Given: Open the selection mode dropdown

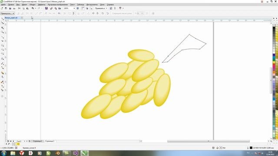Looking at the screenshot, I should pyautogui.click(x=7, y=13).
